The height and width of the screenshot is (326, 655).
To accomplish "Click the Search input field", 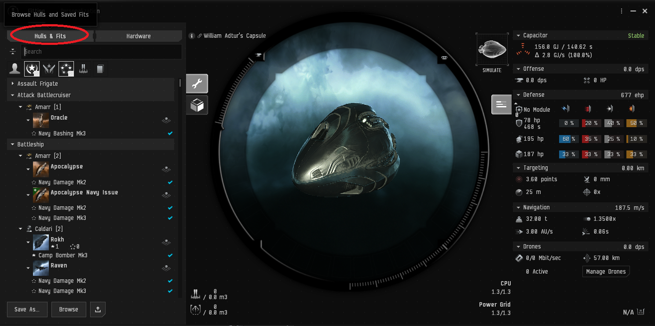I will click(x=101, y=51).
